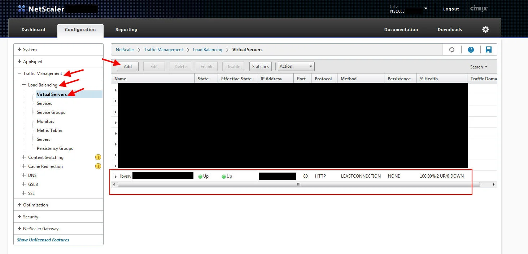Expand the GSLB node

[x=24, y=184]
